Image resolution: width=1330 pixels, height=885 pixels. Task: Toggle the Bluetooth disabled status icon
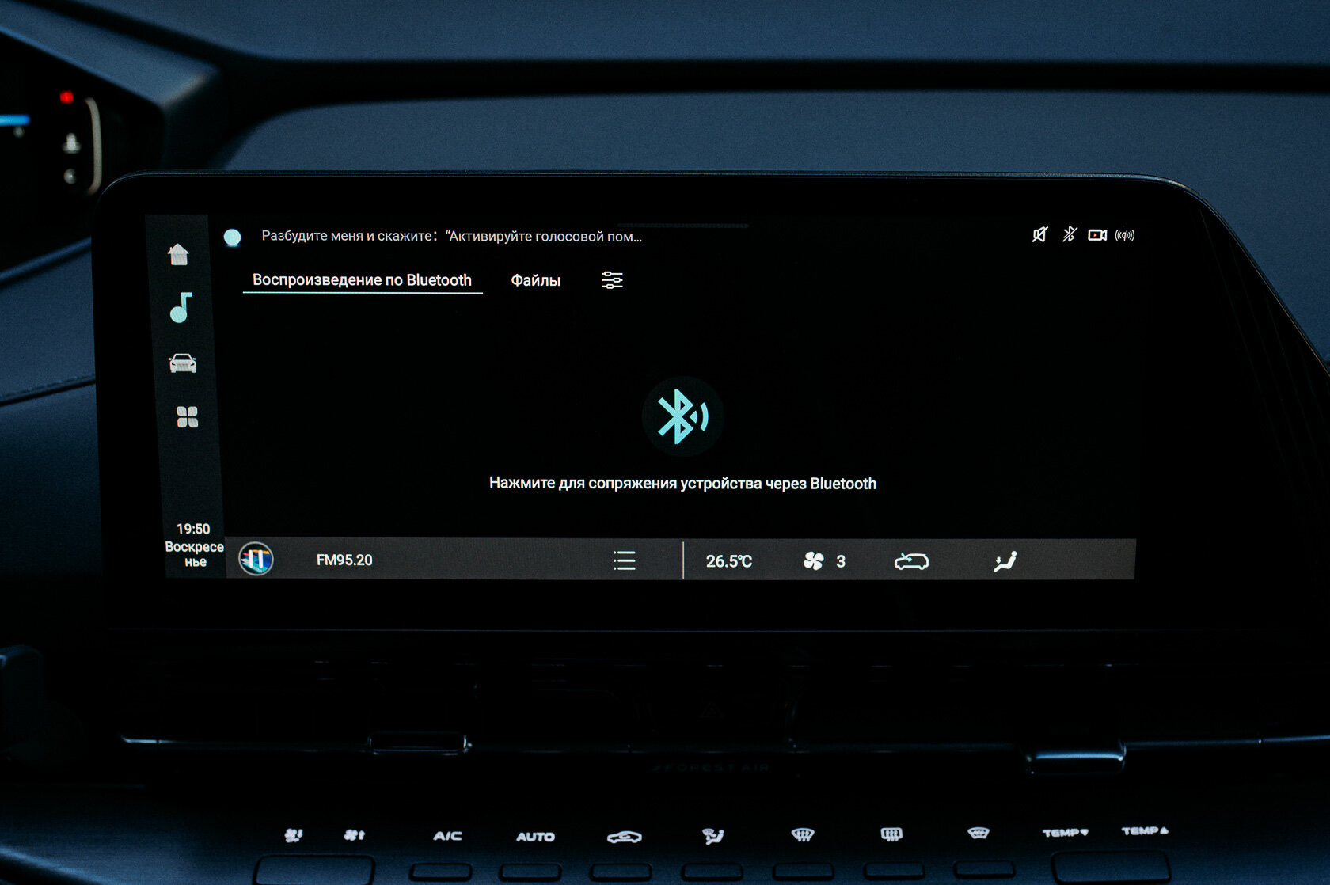[x=1070, y=234]
